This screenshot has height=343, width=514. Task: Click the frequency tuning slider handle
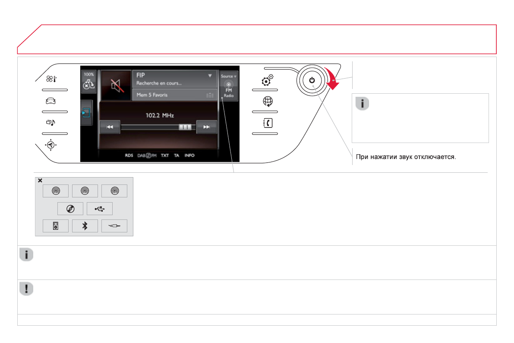185,127
